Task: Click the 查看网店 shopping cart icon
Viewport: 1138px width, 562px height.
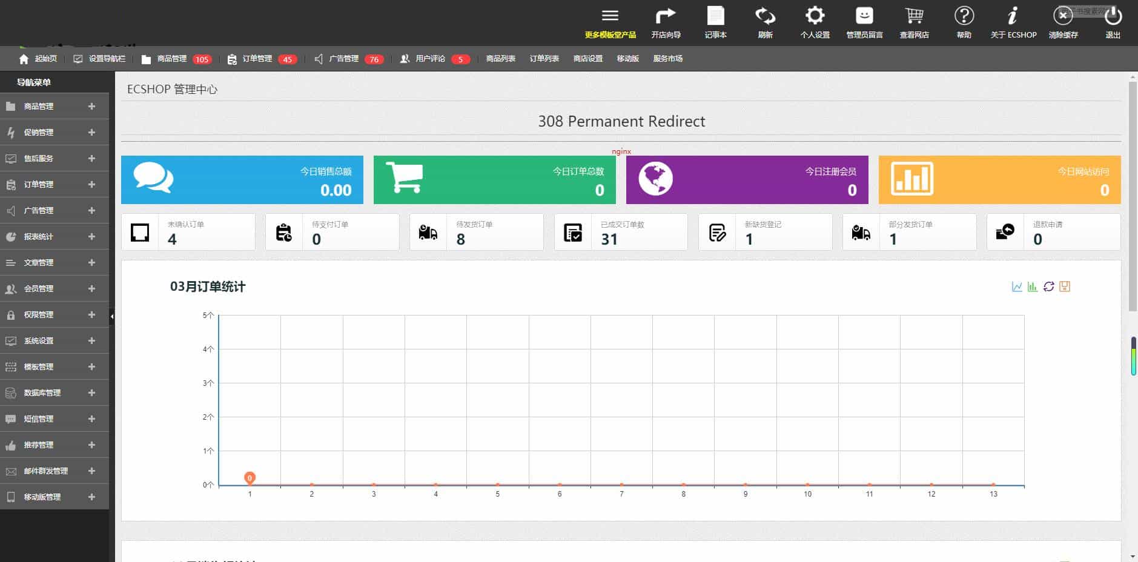Action: (914, 16)
